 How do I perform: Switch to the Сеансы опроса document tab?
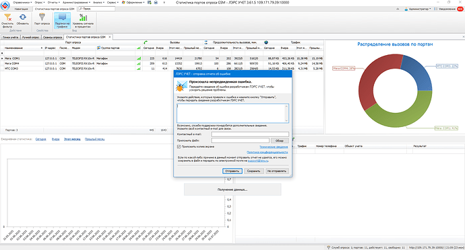point(53,37)
